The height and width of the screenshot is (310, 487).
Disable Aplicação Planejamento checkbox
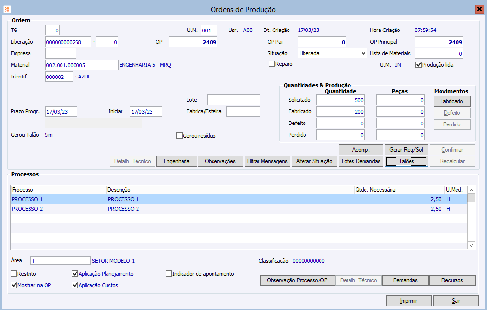click(75, 274)
